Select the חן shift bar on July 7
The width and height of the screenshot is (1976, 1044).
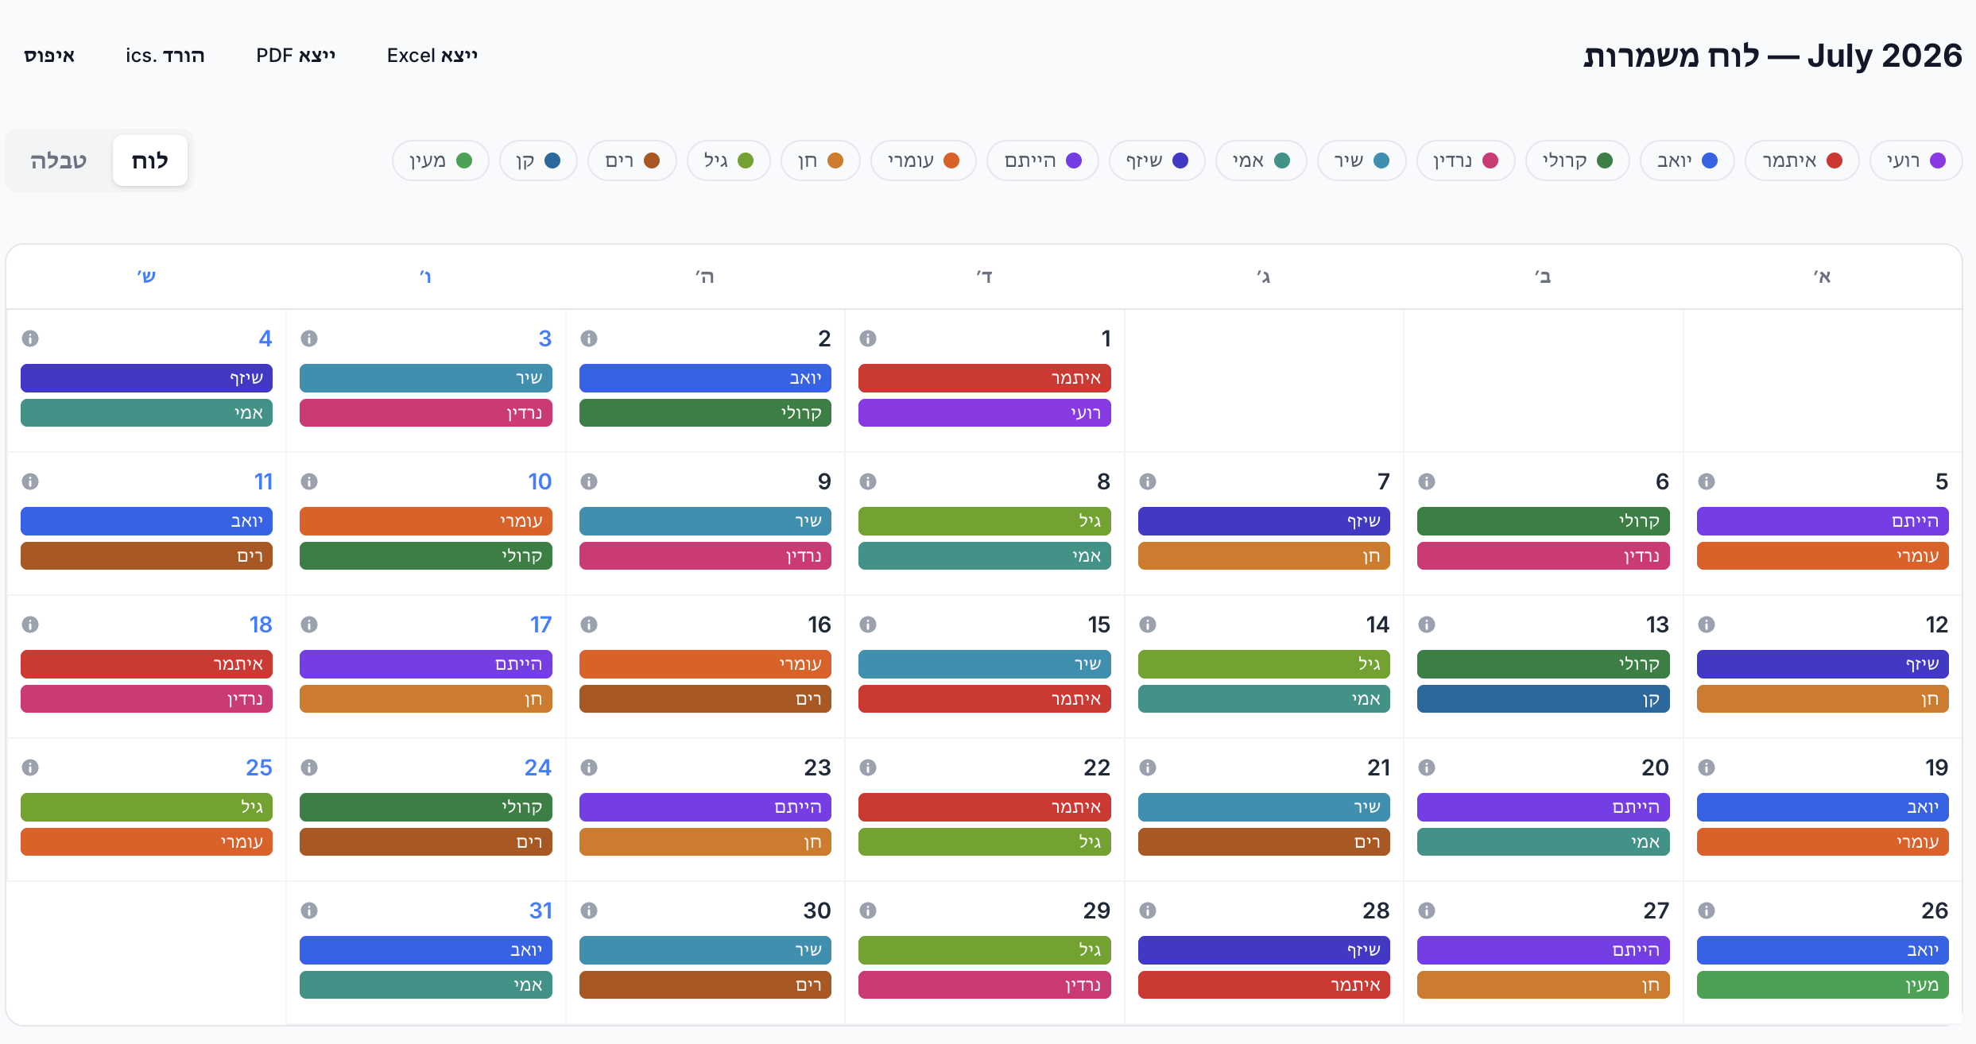click(x=1264, y=556)
